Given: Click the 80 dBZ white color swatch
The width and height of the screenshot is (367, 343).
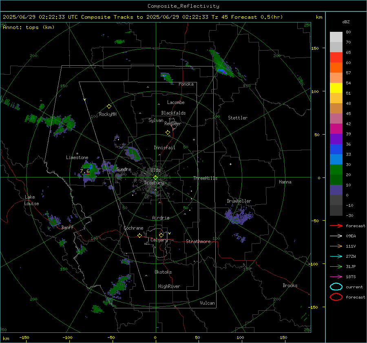Looking at the screenshot, I should [336, 37].
